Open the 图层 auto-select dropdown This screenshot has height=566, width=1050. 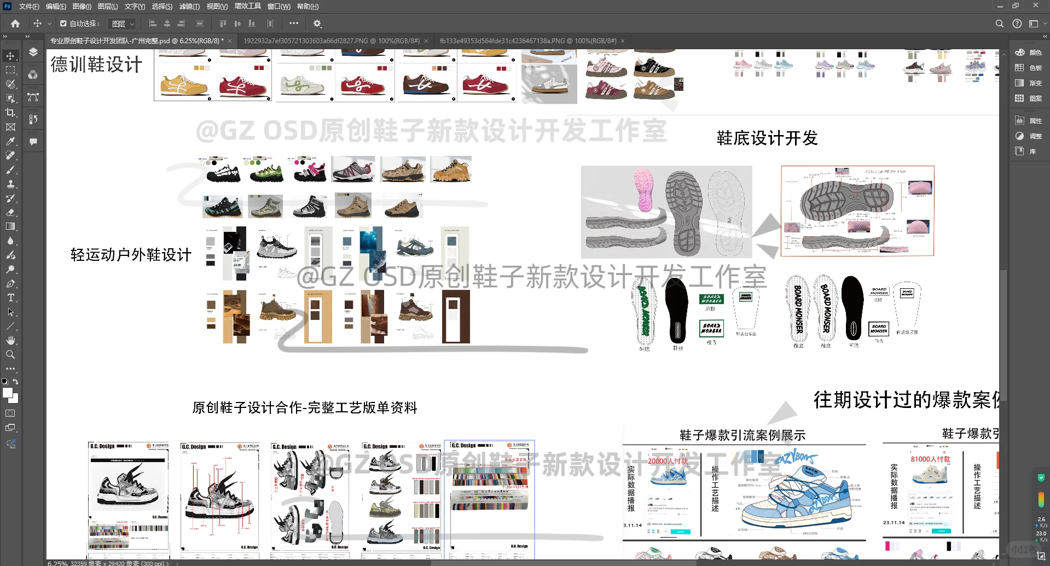[x=123, y=24]
